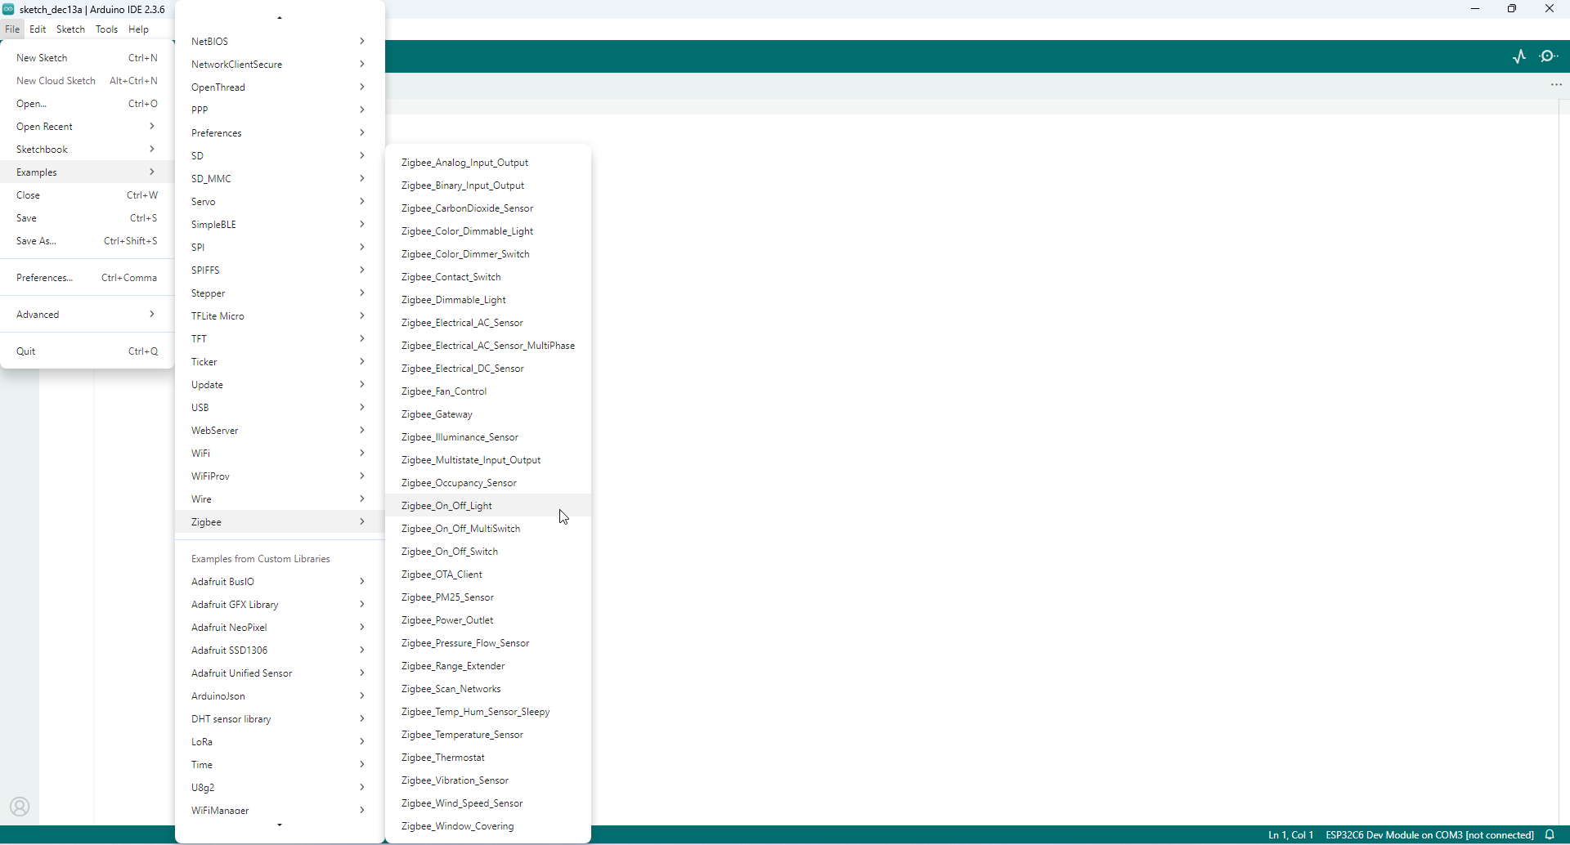Click the user account profile icon

coord(20,807)
